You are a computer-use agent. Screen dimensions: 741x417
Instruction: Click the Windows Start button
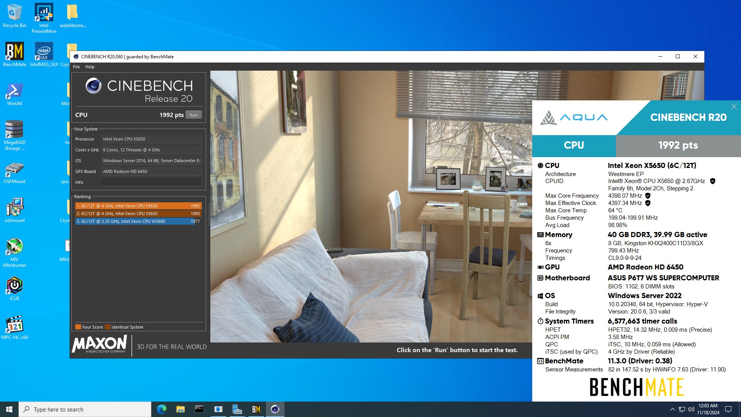click(9, 409)
